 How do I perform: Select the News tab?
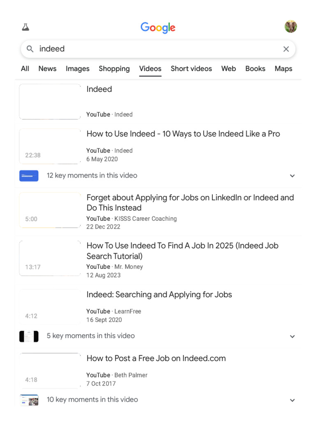(47, 69)
